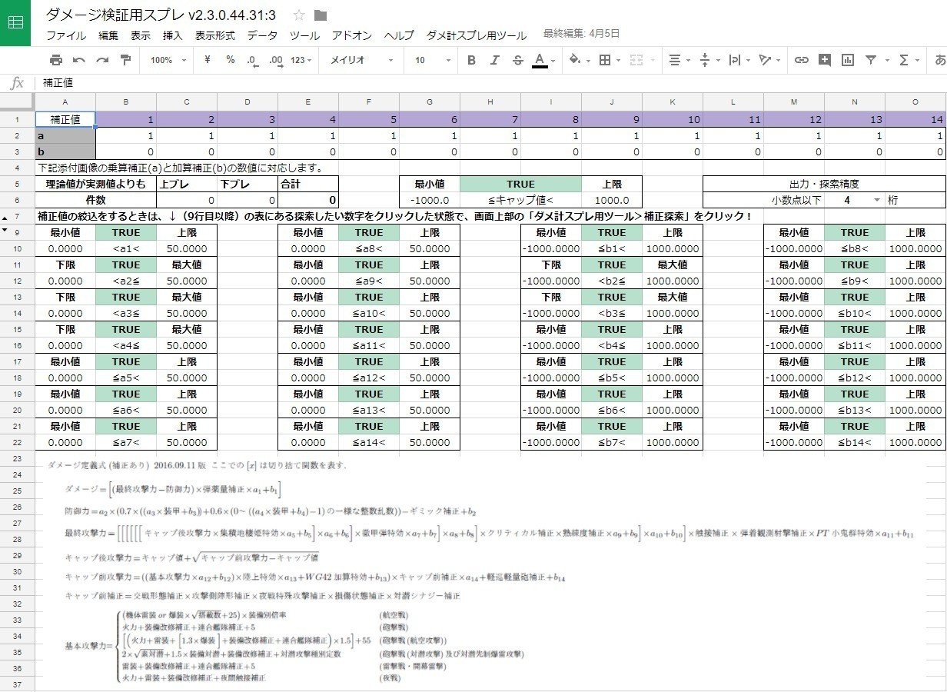Open the zoom 100% dropdown
947x692 pixels.
click(x=168, y=60)
